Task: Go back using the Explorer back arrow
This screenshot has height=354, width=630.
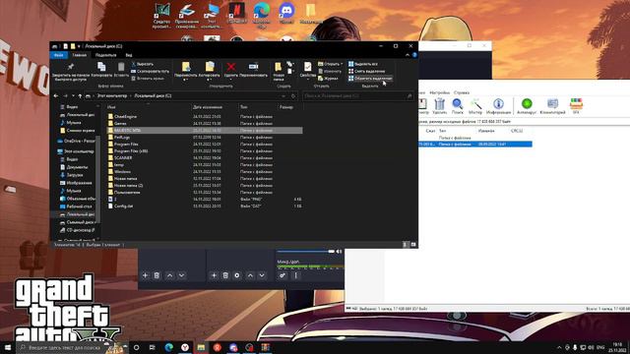Action: pyautogui.click(x=56, y=96)
